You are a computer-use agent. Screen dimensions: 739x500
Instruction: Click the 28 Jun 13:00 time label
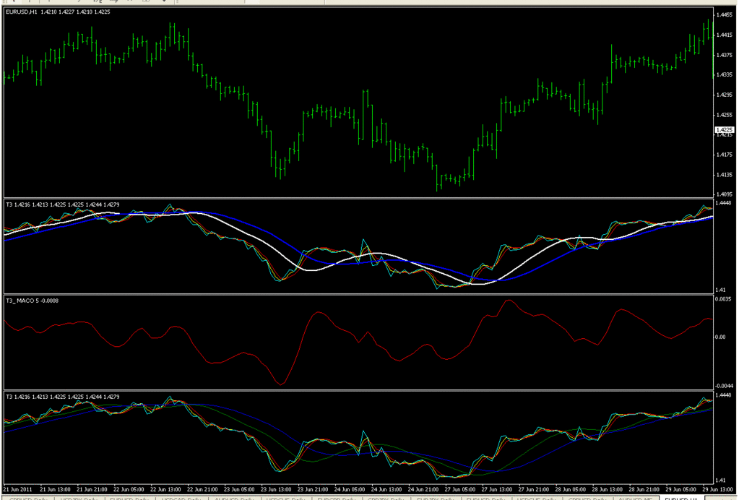pyautogui.click(x=607, y=490)
